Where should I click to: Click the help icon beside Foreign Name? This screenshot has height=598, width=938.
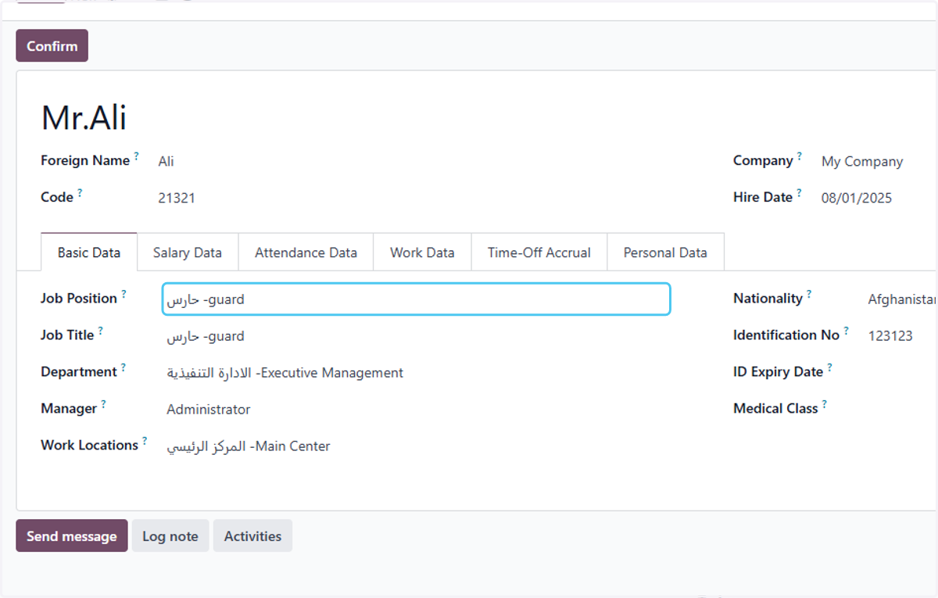(137, 156)
